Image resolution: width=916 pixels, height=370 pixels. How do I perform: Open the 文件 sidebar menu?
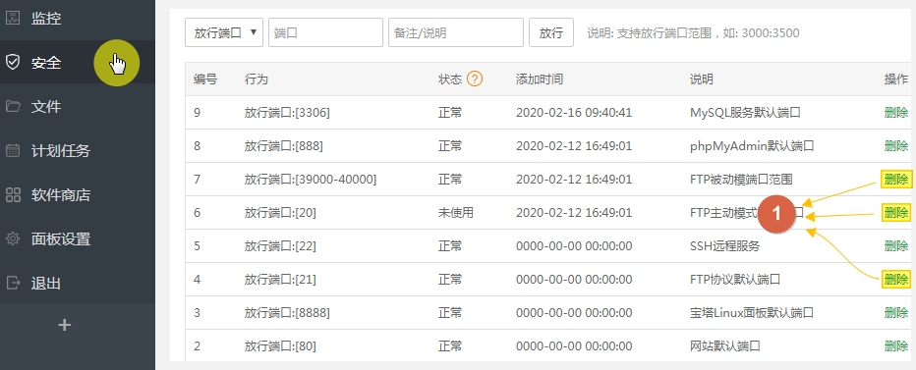pyautogui.click(x=78, y=107)
